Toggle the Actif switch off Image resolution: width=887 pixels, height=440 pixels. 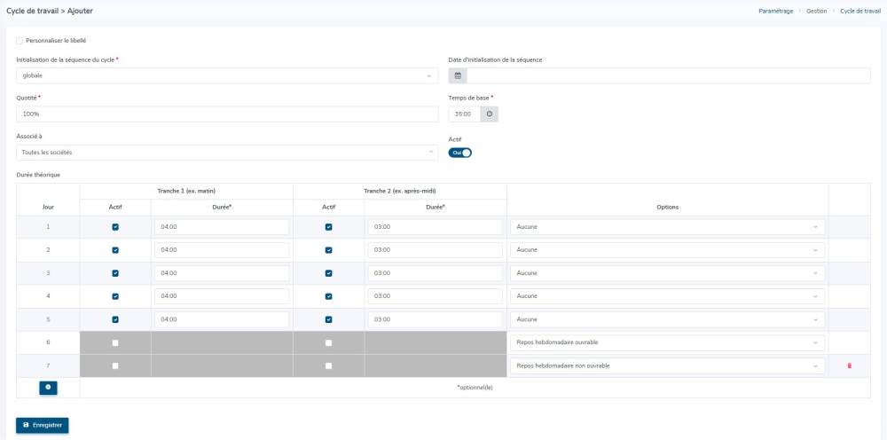point(460,153)
